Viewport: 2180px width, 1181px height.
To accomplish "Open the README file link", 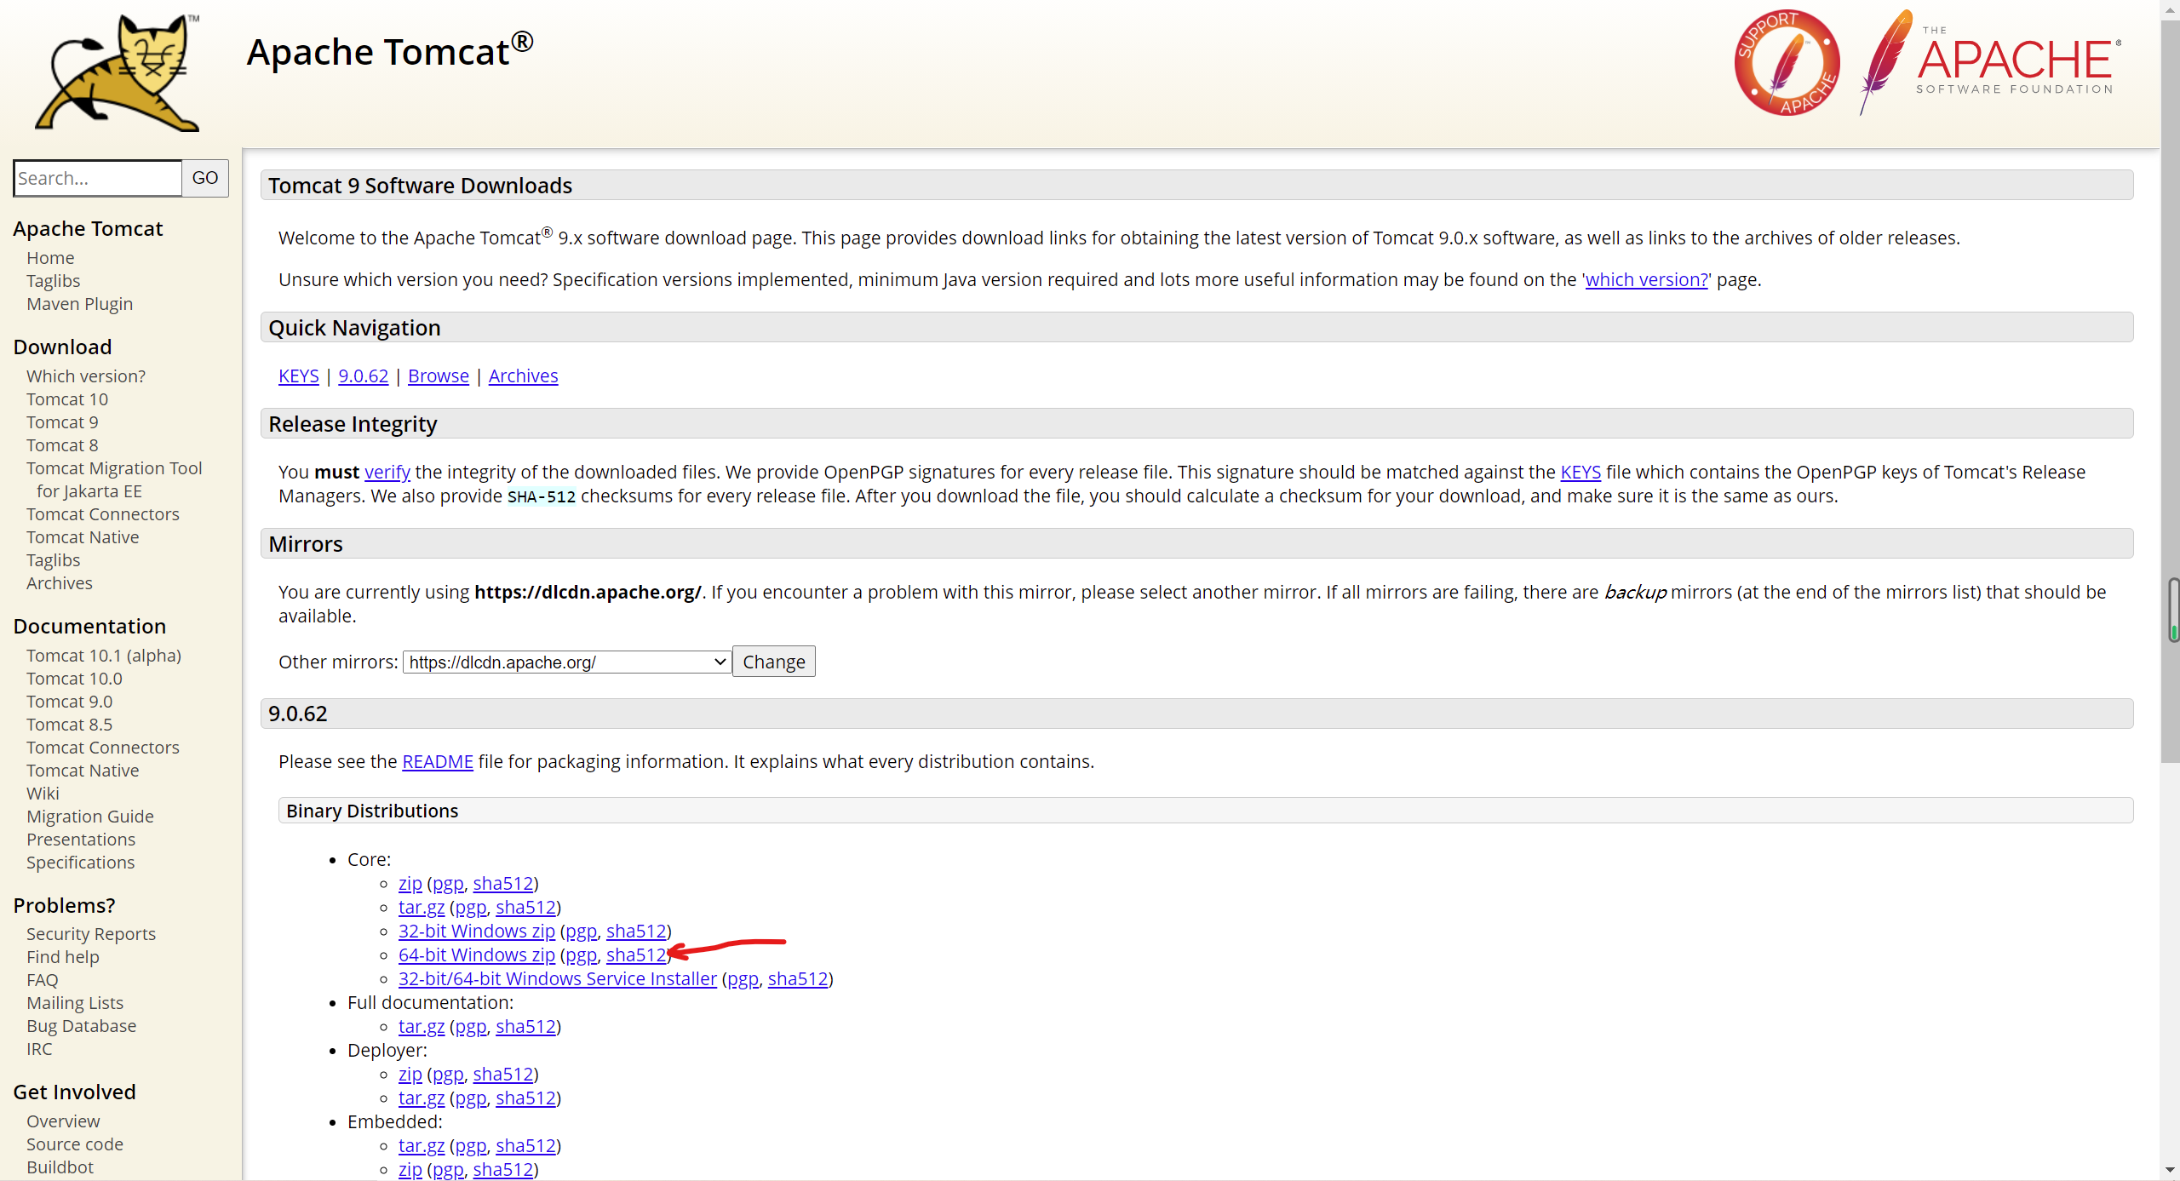I will 437,761.
